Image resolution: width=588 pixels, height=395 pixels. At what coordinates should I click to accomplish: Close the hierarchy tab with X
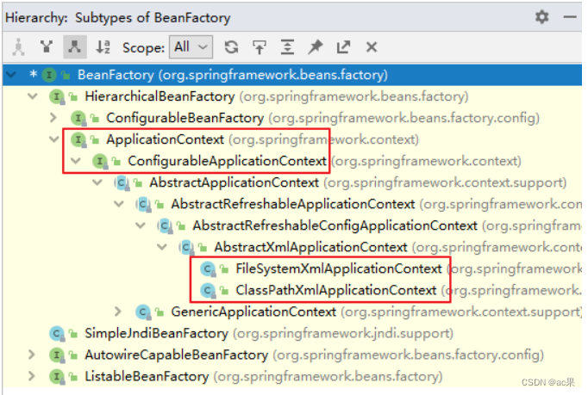(372, 47)
